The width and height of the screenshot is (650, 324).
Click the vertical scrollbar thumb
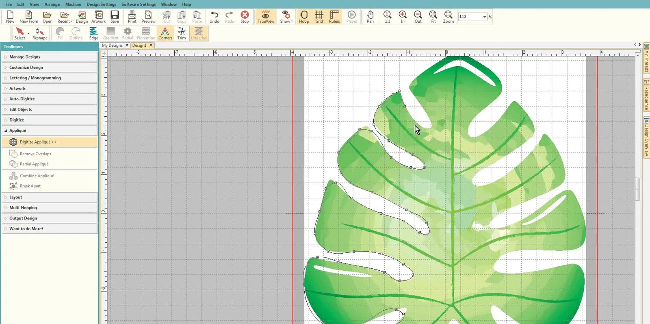coord(638,189)
